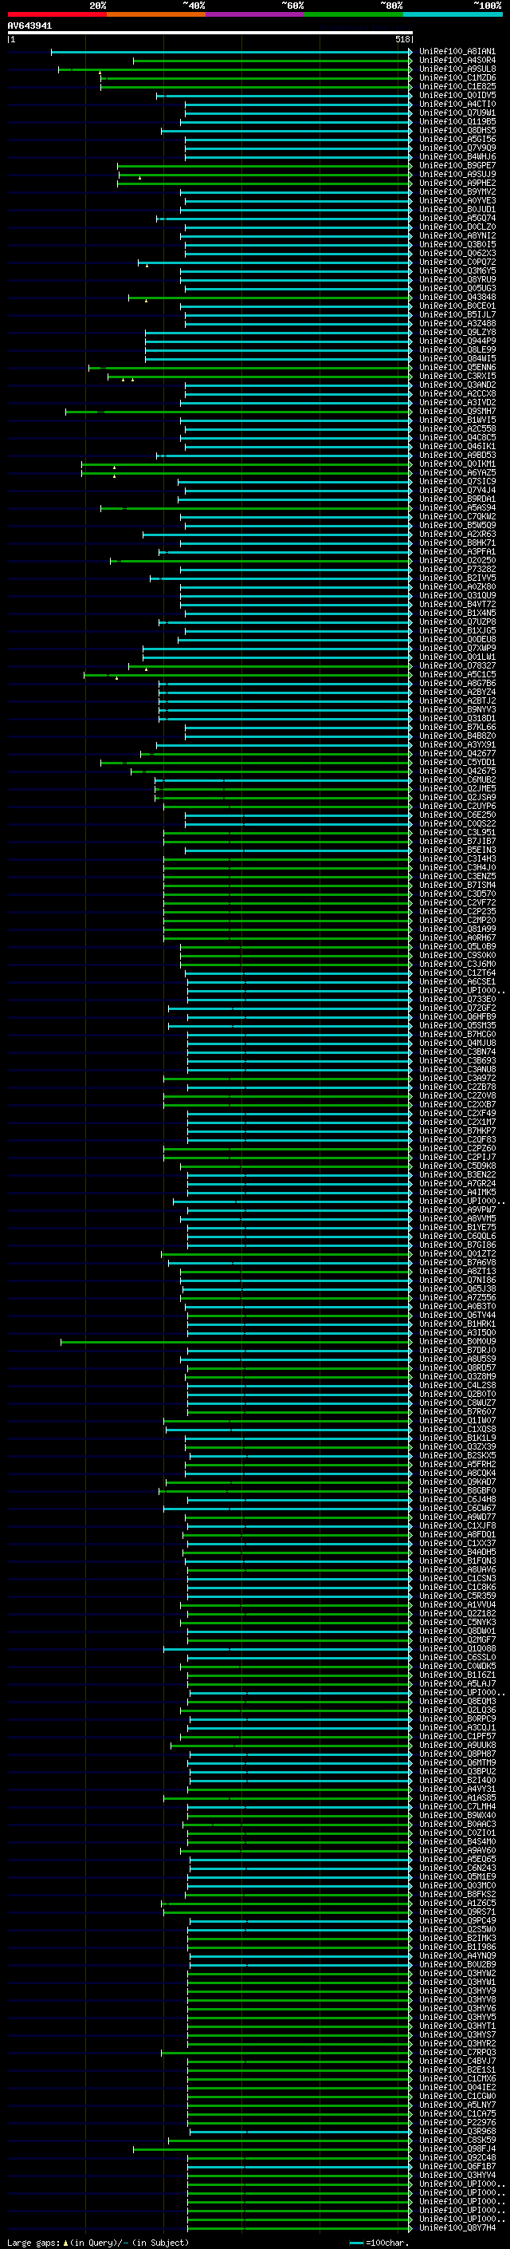Open hit UniRef100_A9SUL8
The image size is (510, 2249).
pos(457,69)
